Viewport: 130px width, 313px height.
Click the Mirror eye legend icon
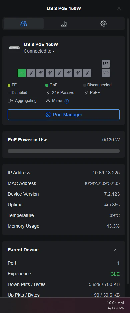[x=48, y=101]
